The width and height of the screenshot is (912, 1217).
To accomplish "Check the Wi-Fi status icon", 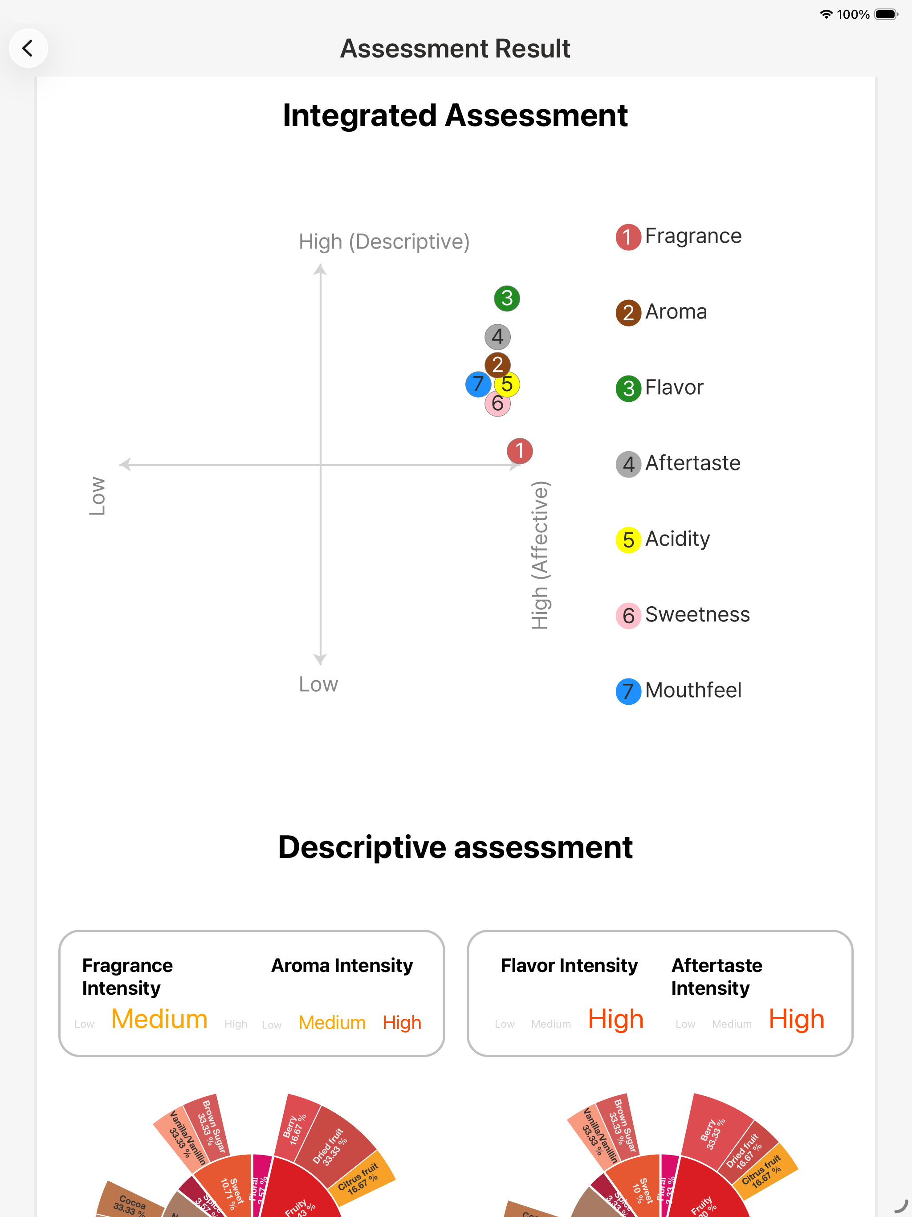I will tap(826, 14).
